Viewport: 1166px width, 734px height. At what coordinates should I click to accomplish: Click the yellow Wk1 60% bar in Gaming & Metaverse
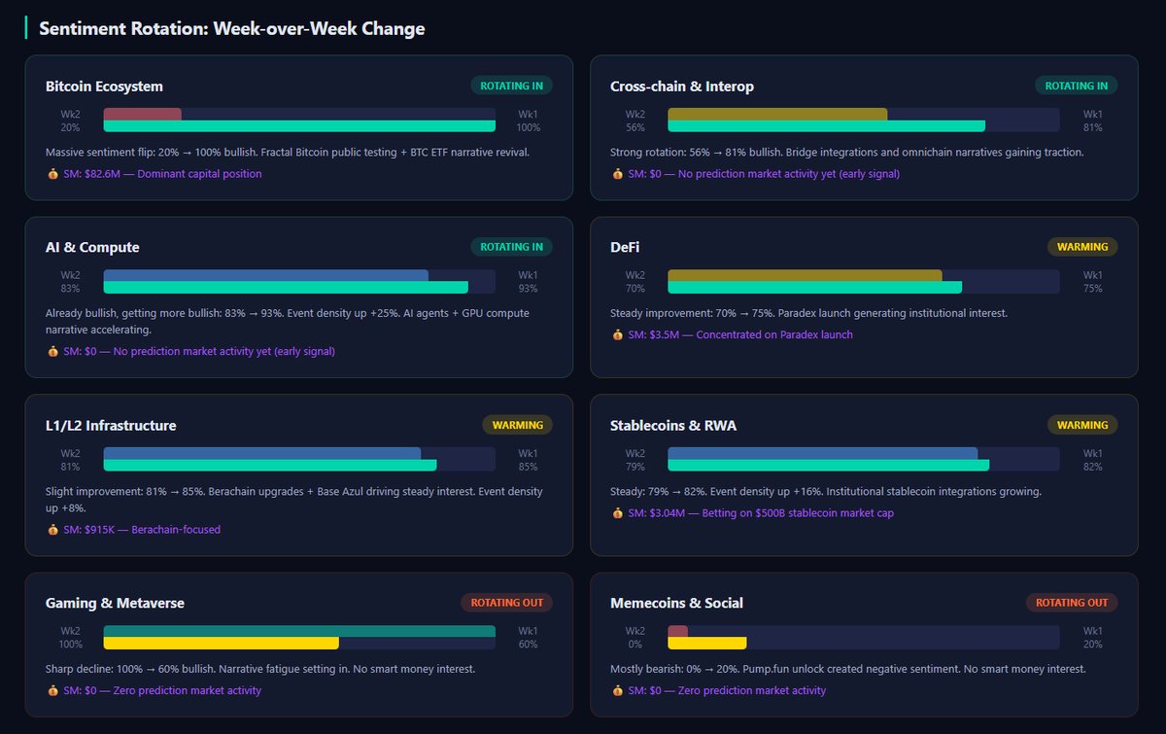(x=222, y=644)
